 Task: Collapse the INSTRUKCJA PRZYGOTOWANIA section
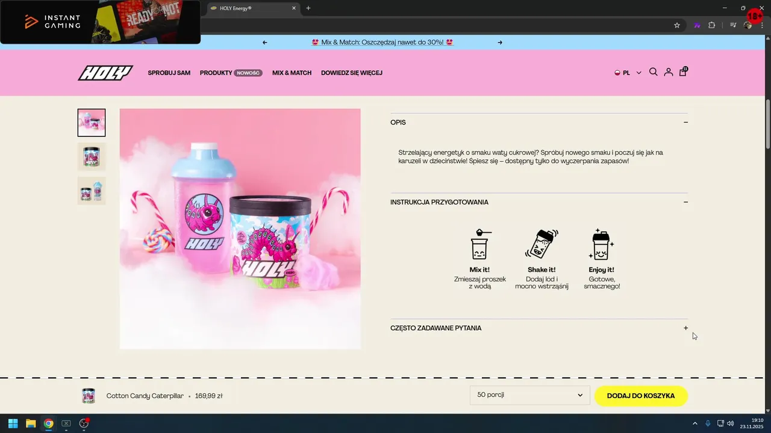click(x=685, y=202)
